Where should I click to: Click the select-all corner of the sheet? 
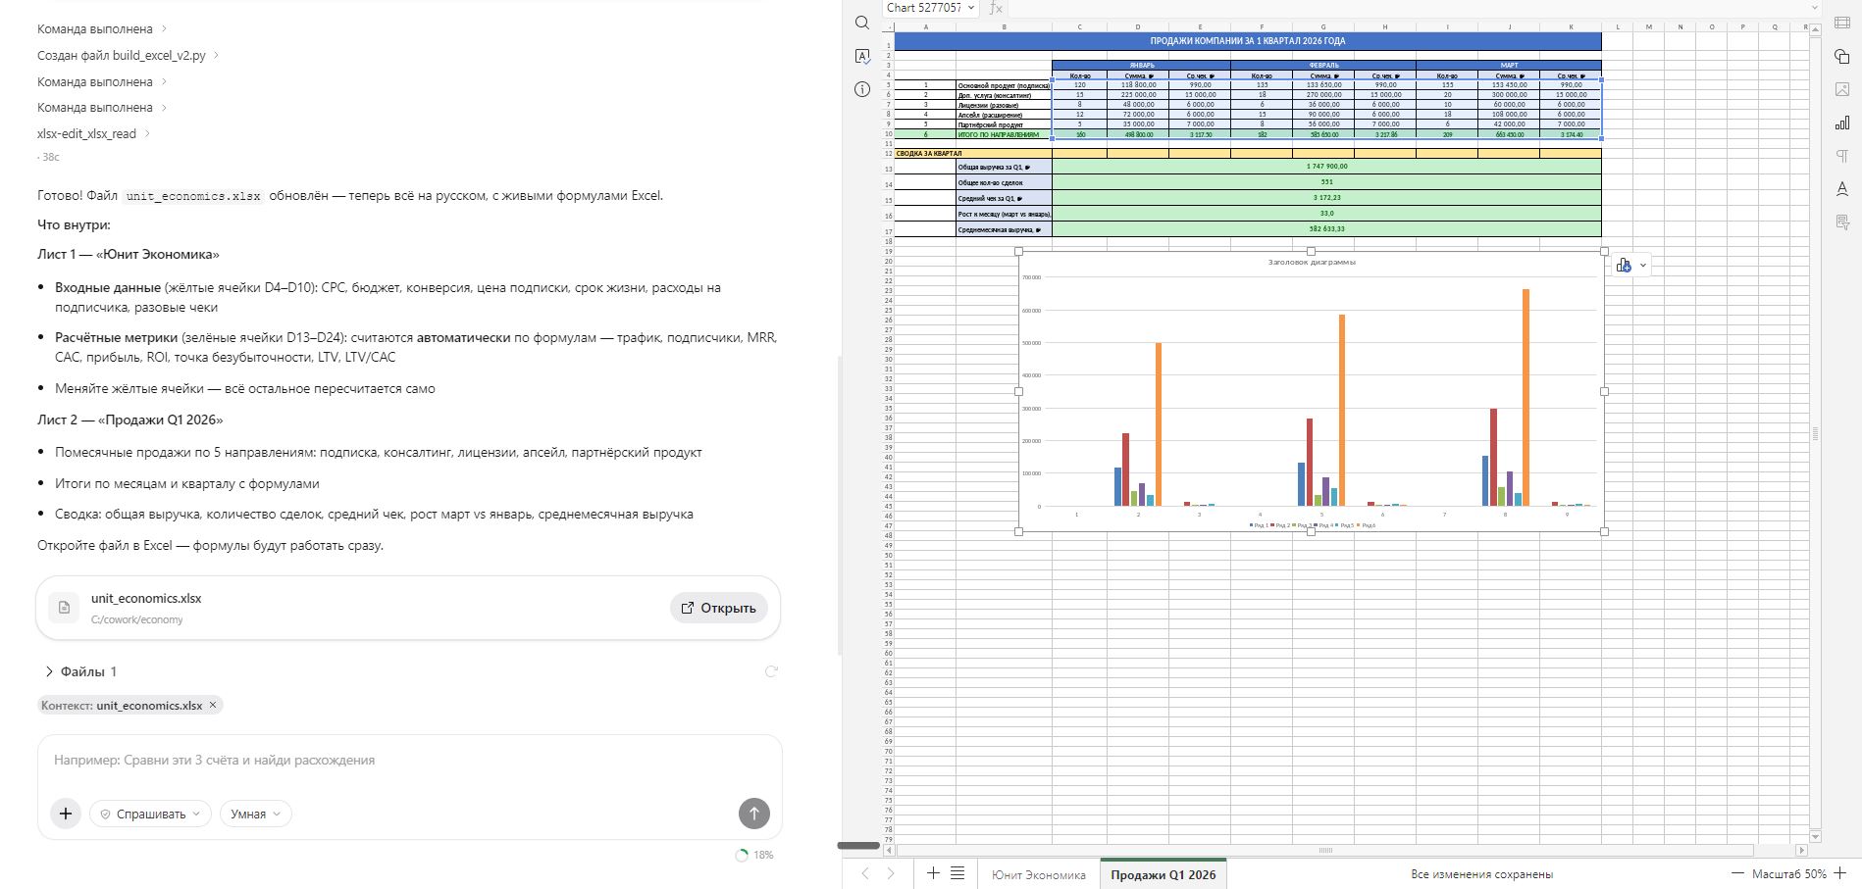pyautogui.click(x=888, y=26)
